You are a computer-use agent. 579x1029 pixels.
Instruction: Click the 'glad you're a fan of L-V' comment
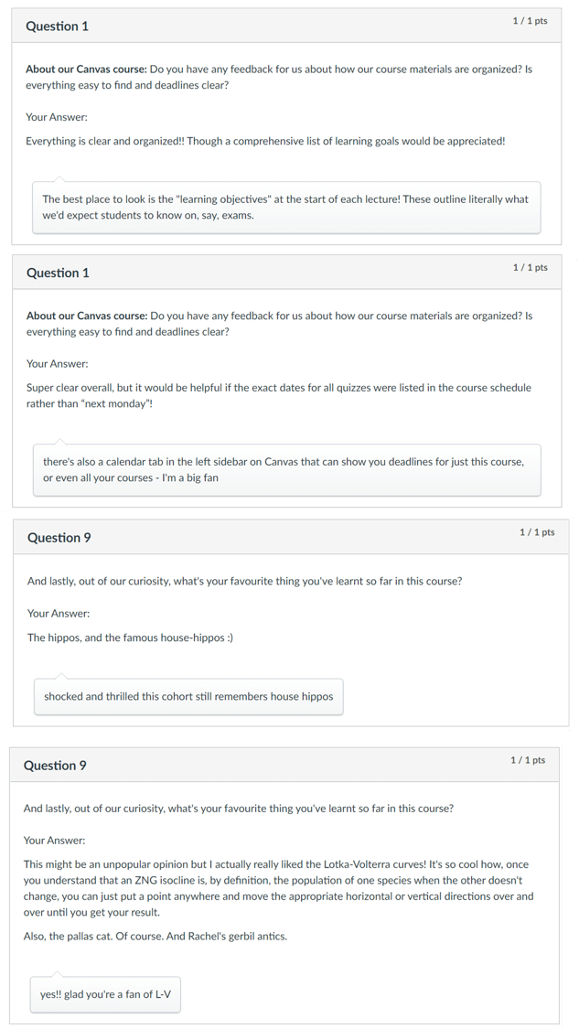105,994
